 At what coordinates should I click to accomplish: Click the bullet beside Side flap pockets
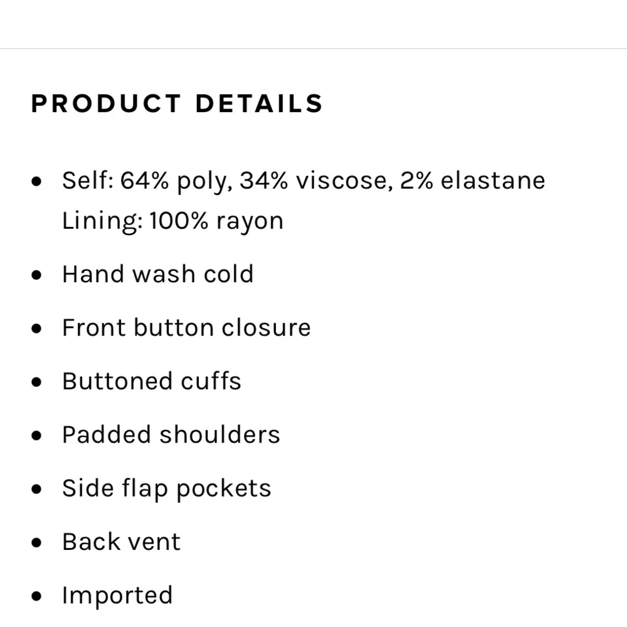tap(38, 489)
